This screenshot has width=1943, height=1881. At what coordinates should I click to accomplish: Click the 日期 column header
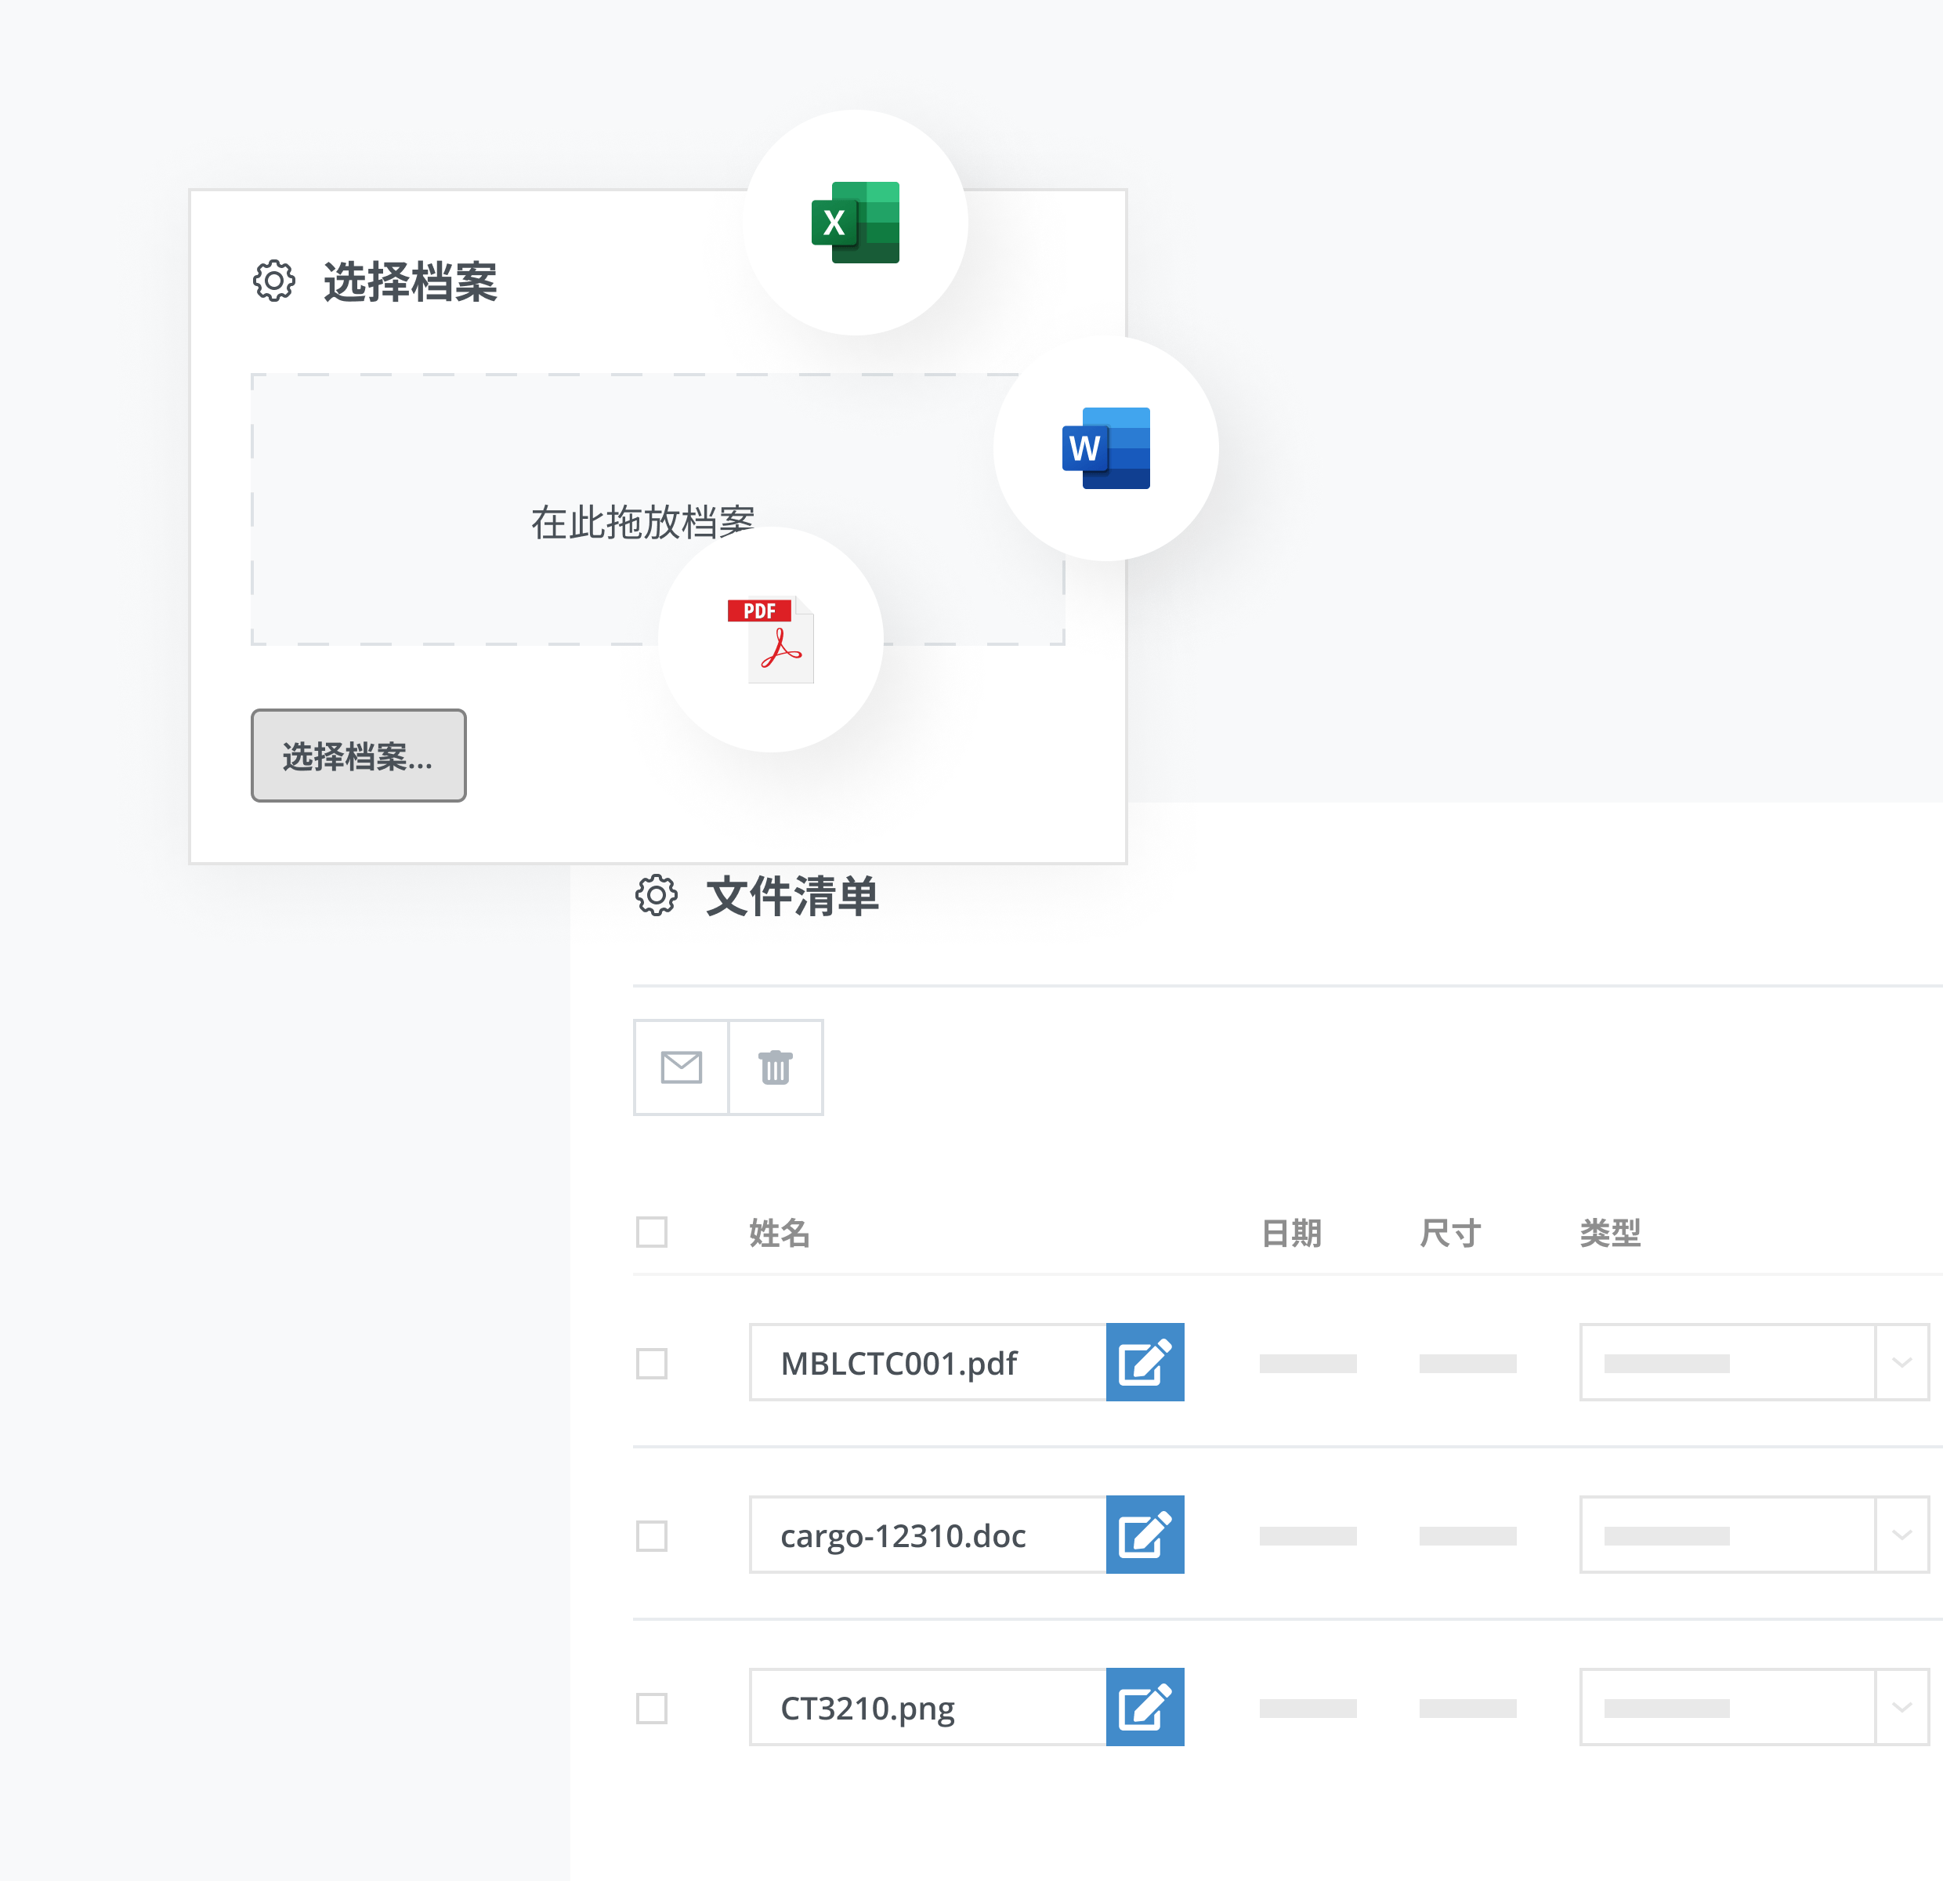[1290, 1233]
